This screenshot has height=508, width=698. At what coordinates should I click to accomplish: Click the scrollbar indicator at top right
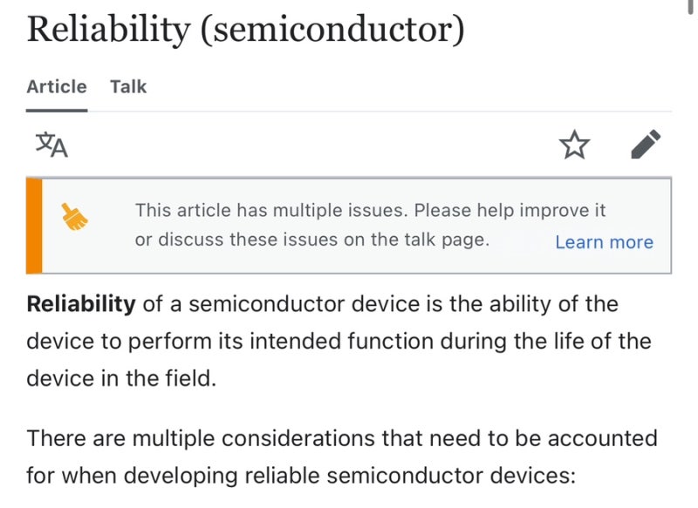(x=691, y=5)
